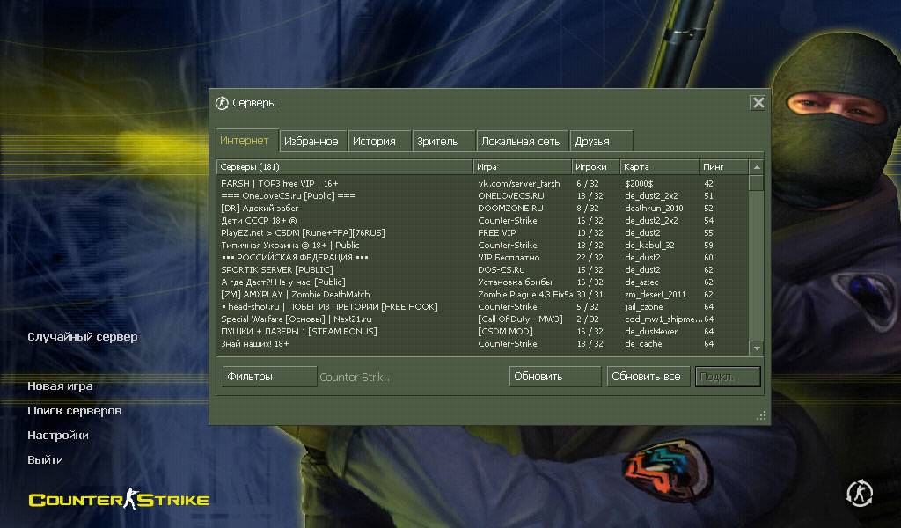901x528 pixels.
Task: Select the ПУШКИ + ЛАЗЕРЫ 1 server row
Action: coord(483,332)
